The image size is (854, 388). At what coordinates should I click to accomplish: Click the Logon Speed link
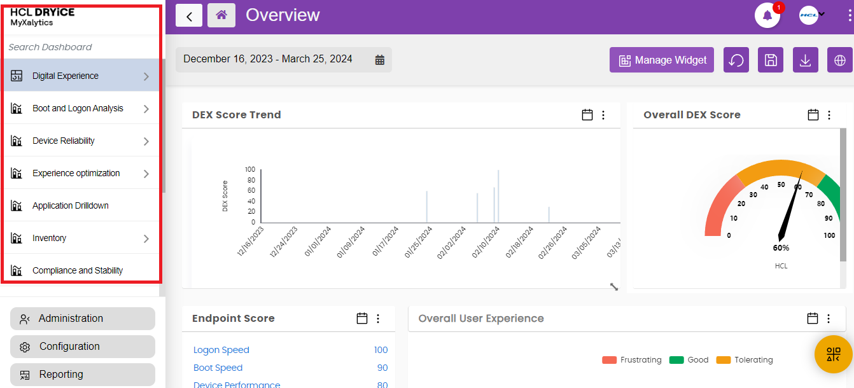(x=221, y=350)
